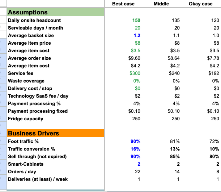Click the Waste coverage row label
221x192 pixels.
[26, 81]
